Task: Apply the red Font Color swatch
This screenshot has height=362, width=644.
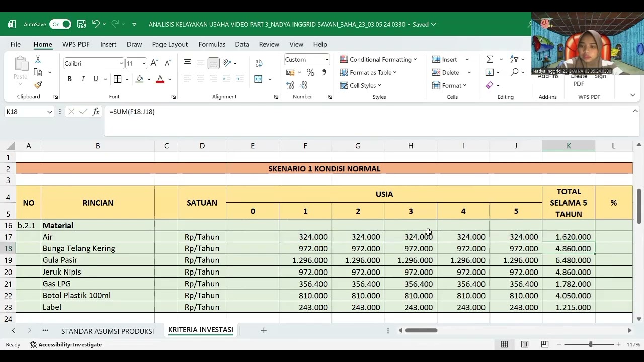Action: coord(160,79)
